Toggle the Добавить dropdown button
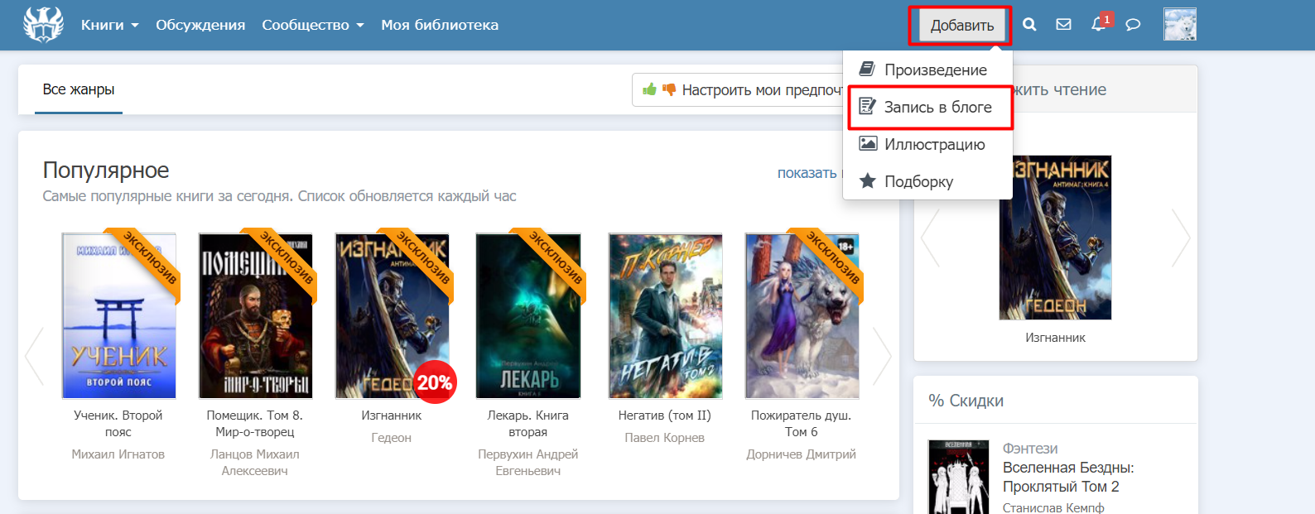 click(x=961, y=26)
